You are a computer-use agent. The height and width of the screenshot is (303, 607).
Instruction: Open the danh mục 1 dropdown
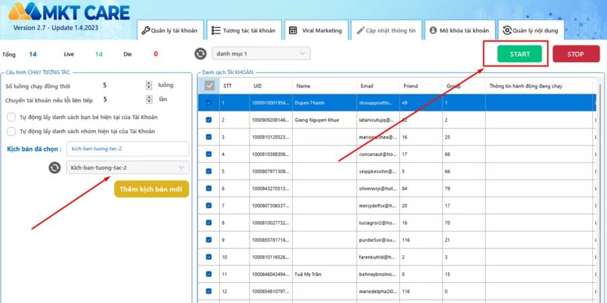[x=261, y=54]
